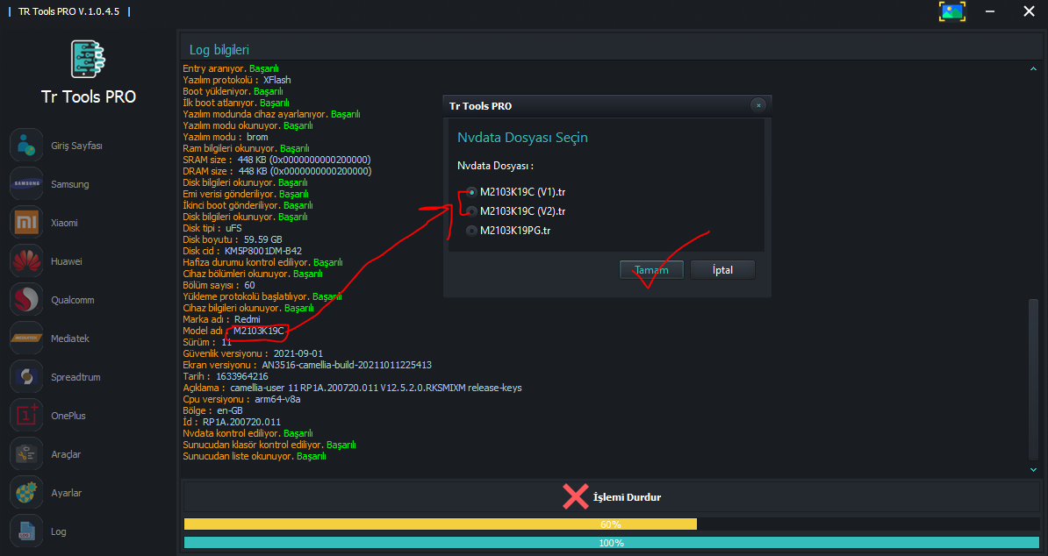Click the SRAM size 448 KB line
This screenshot has height=556, width=1048.
pos(276,160)
